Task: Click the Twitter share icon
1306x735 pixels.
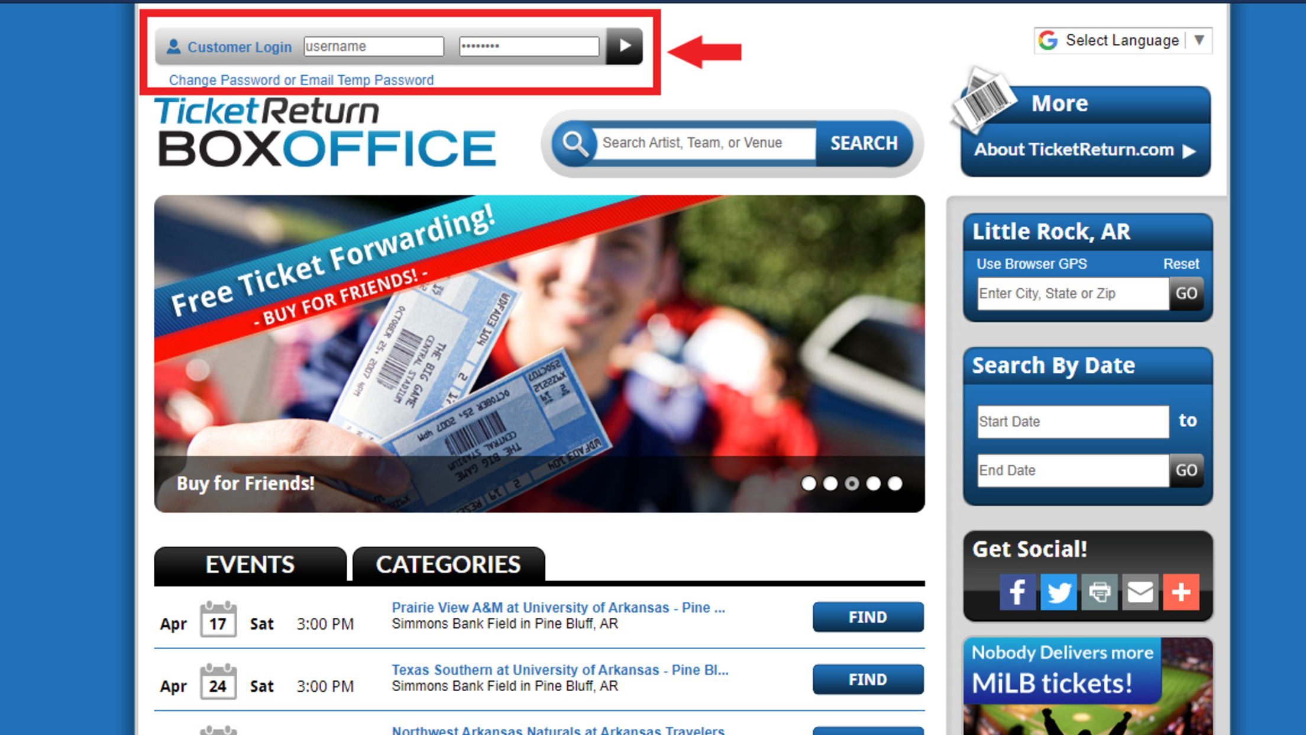Action: coord(1058,591)
